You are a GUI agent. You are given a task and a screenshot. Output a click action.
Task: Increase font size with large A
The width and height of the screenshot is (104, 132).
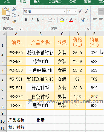pos(80,11)
